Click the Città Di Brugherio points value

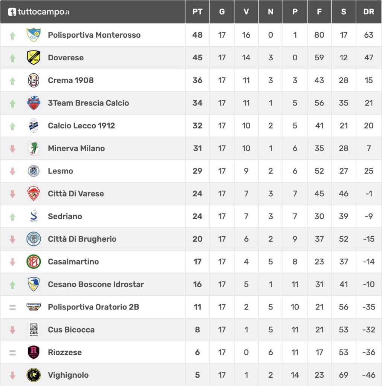(x=197, y=239)
